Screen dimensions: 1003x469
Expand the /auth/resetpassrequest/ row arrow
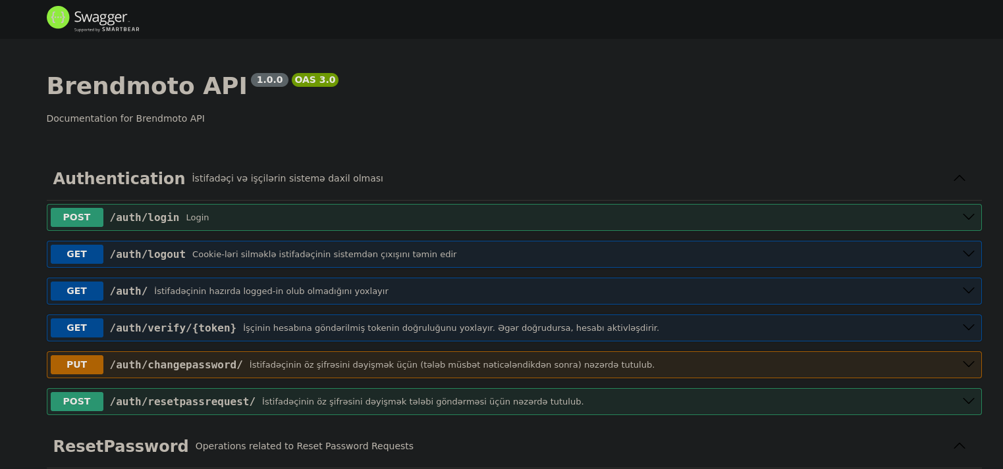pos(968,401)
